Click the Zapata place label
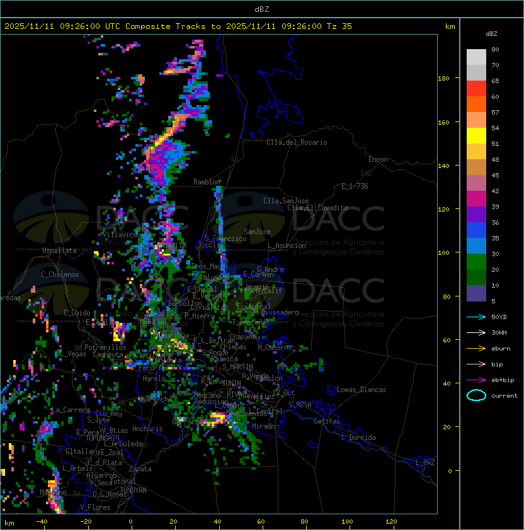Viewport: 524px width, 530px height. 140,469
